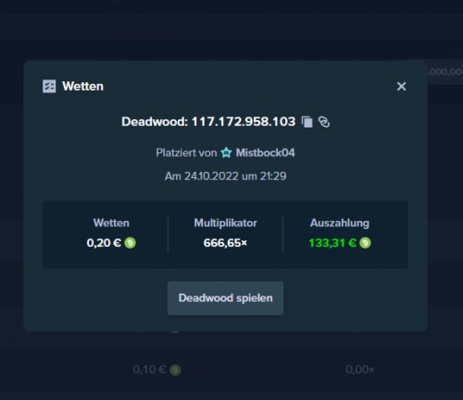Click the Wetten dialog title text
The width and height of the screenshot is (463, 400).
82,86
